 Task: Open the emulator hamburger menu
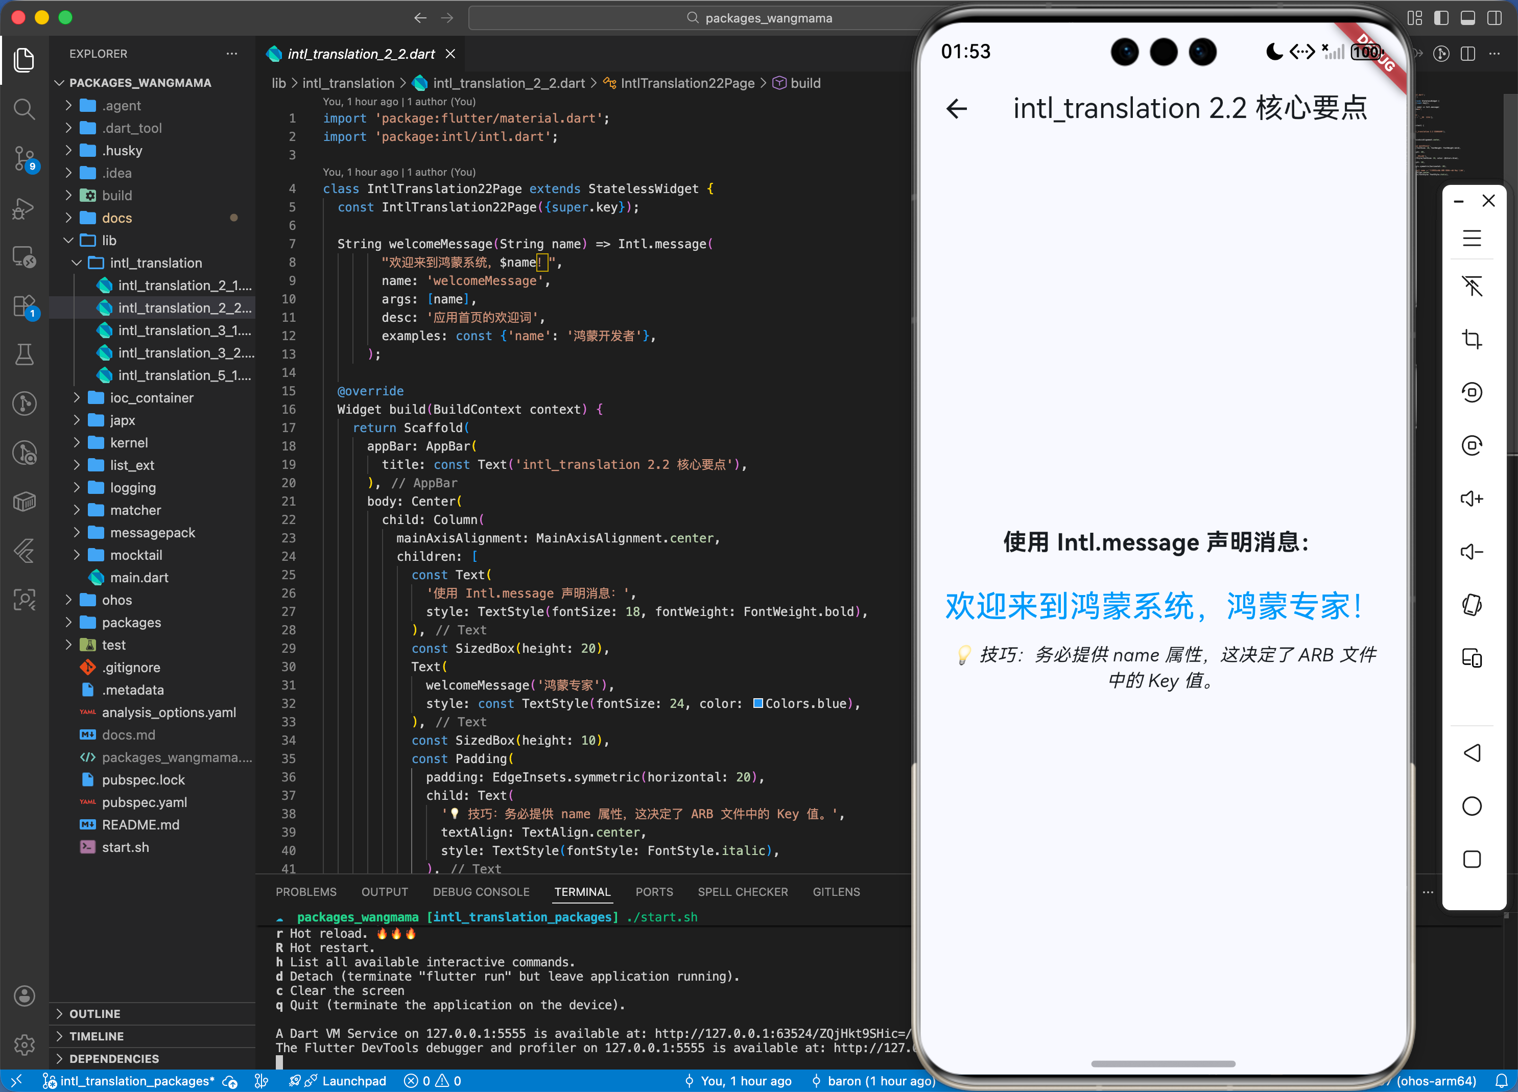coord(1471,238)
